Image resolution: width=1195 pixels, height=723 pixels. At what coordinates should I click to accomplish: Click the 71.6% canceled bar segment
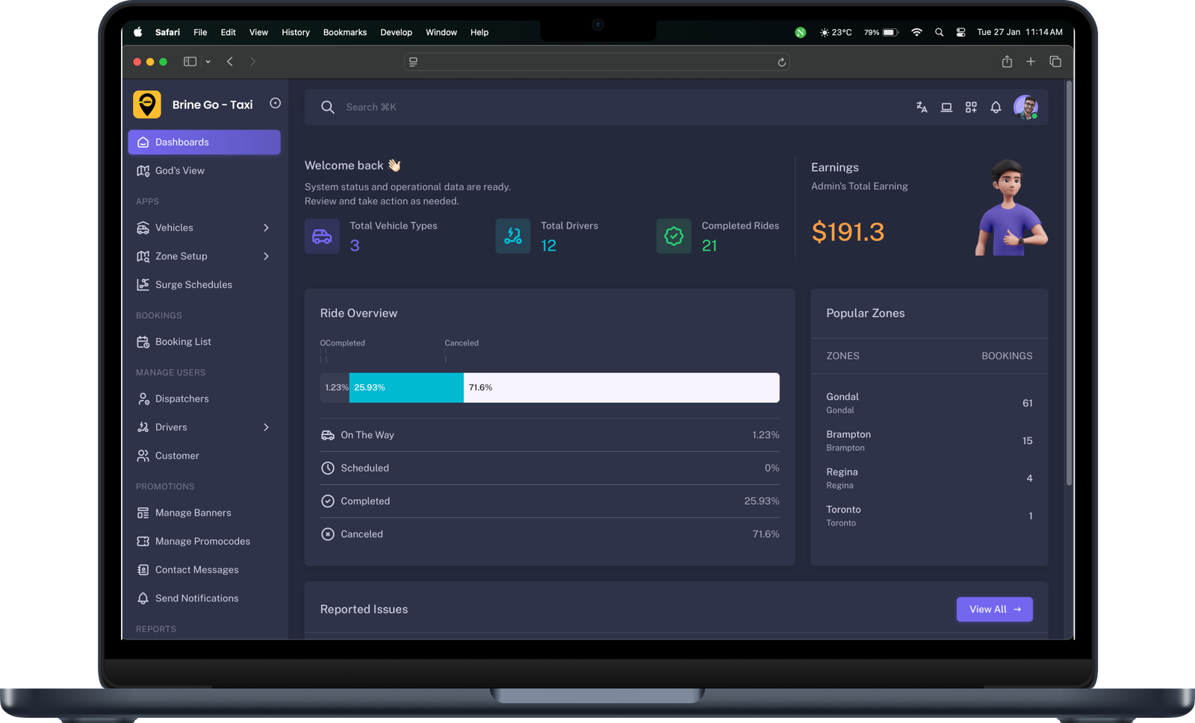point(621,388)
